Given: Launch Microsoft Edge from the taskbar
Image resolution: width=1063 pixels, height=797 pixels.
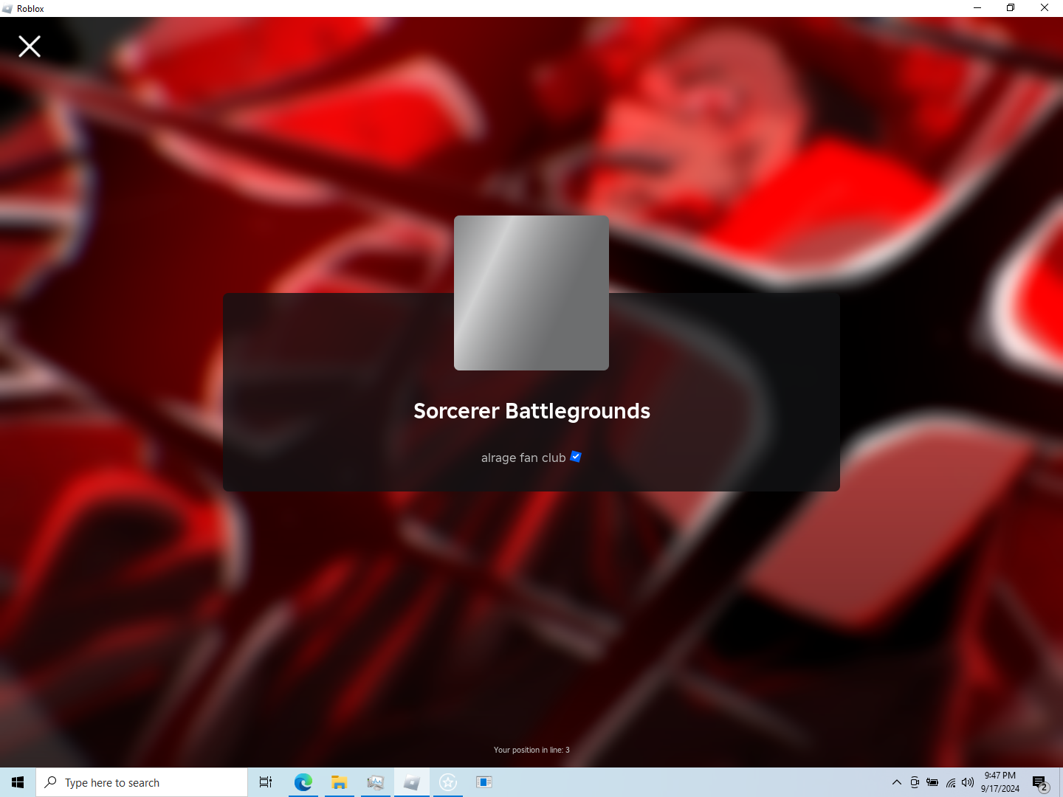Looking at the screenshot, I should pyautogui.click(x=303, y=782).
